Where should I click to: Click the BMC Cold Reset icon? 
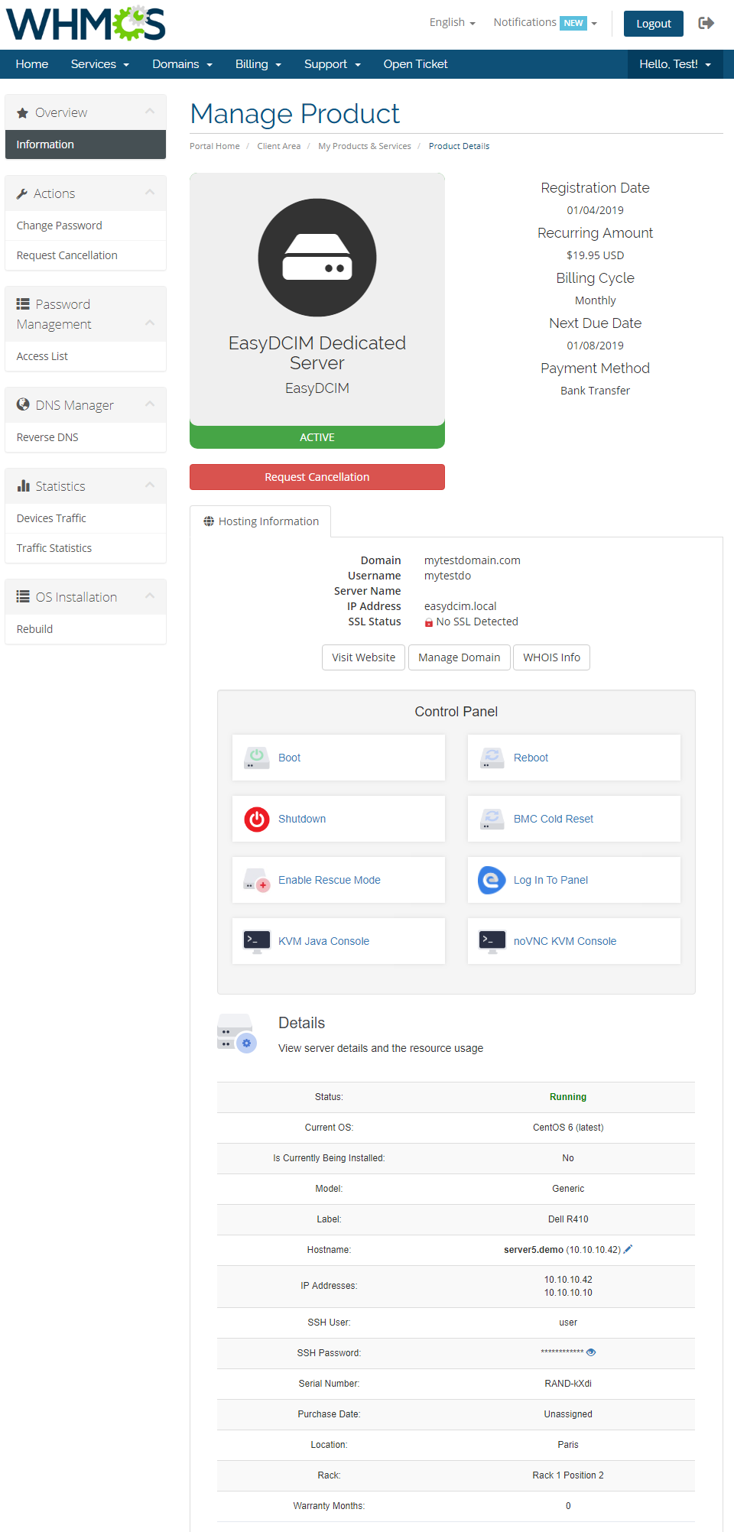[x=492, y=819]
